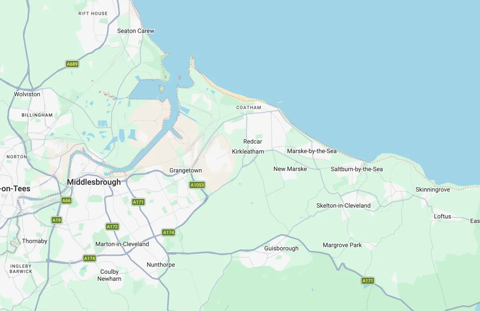Screen dimensions: 480x311
Task: Click the Middlesbrough city label
Action: click(94, 182)
